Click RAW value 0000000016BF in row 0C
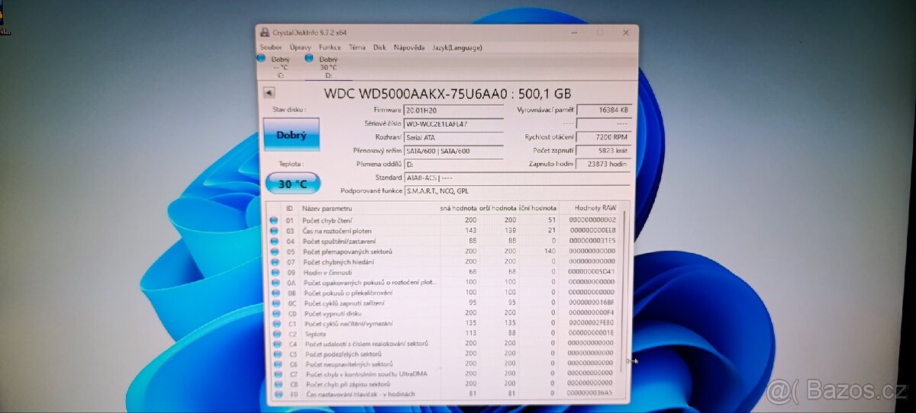This screenshot has width=916, height=413. click(591, 303)
